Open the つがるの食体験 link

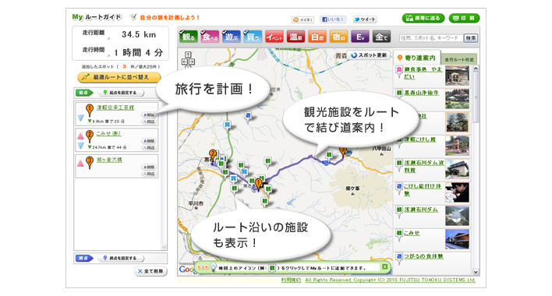[423, 256]
